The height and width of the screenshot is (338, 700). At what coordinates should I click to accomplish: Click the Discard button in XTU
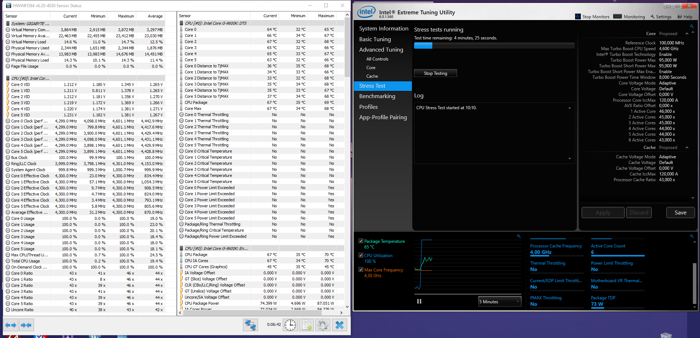[639, 212]
